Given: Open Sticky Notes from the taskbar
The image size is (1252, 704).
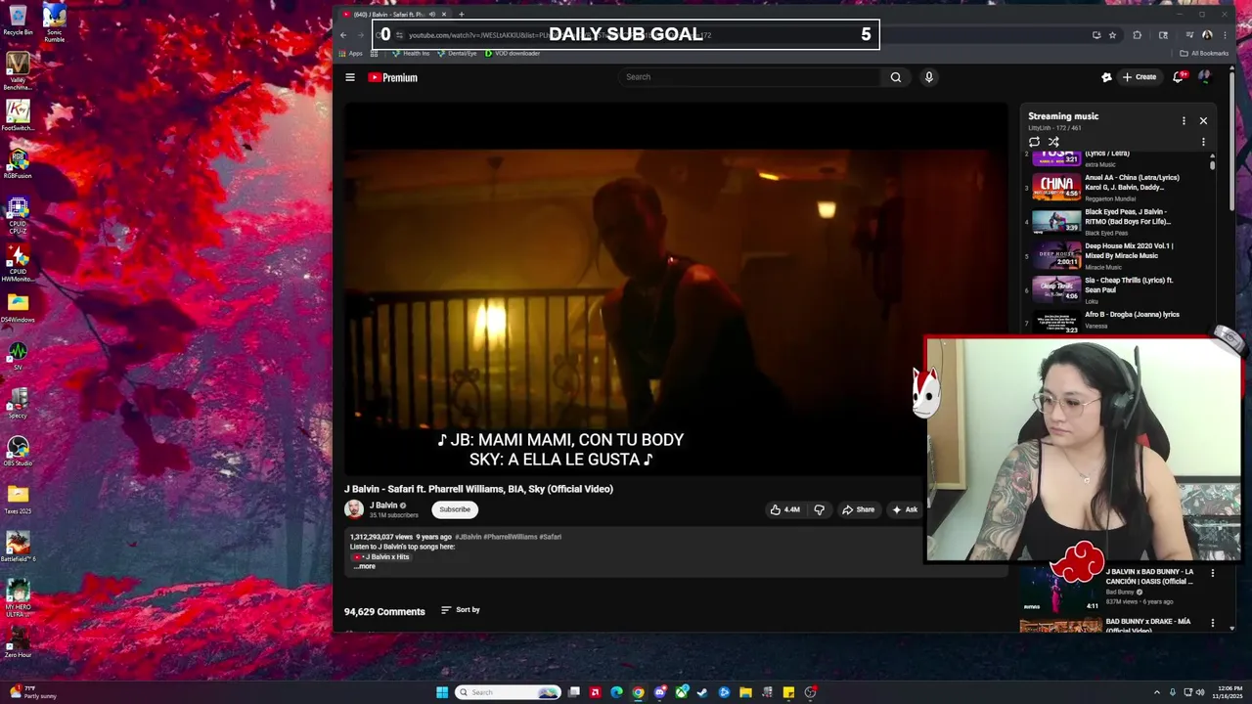Looking at the screenshot, I should click(x=788, y=692).
